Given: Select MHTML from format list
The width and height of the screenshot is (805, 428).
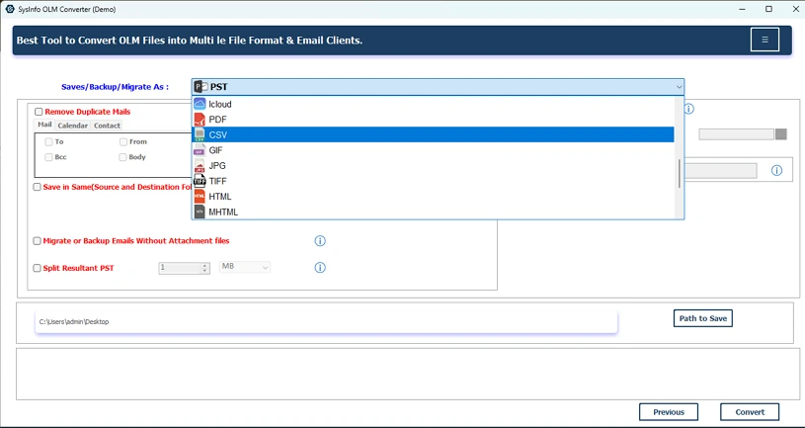Looking at the screenshot, I should pyautogui.click(x=433, y=212).
